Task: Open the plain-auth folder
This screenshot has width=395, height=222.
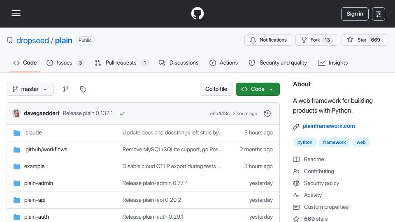Action: [37, 217]
